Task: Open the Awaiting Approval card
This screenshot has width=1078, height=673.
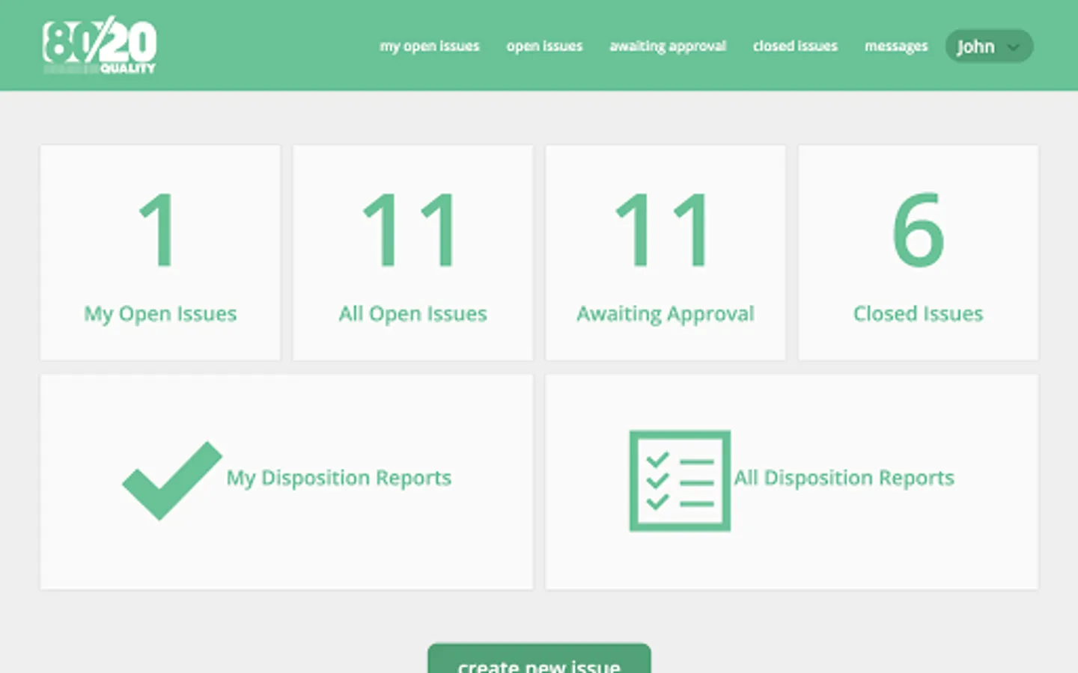Action: click(666, 253)
